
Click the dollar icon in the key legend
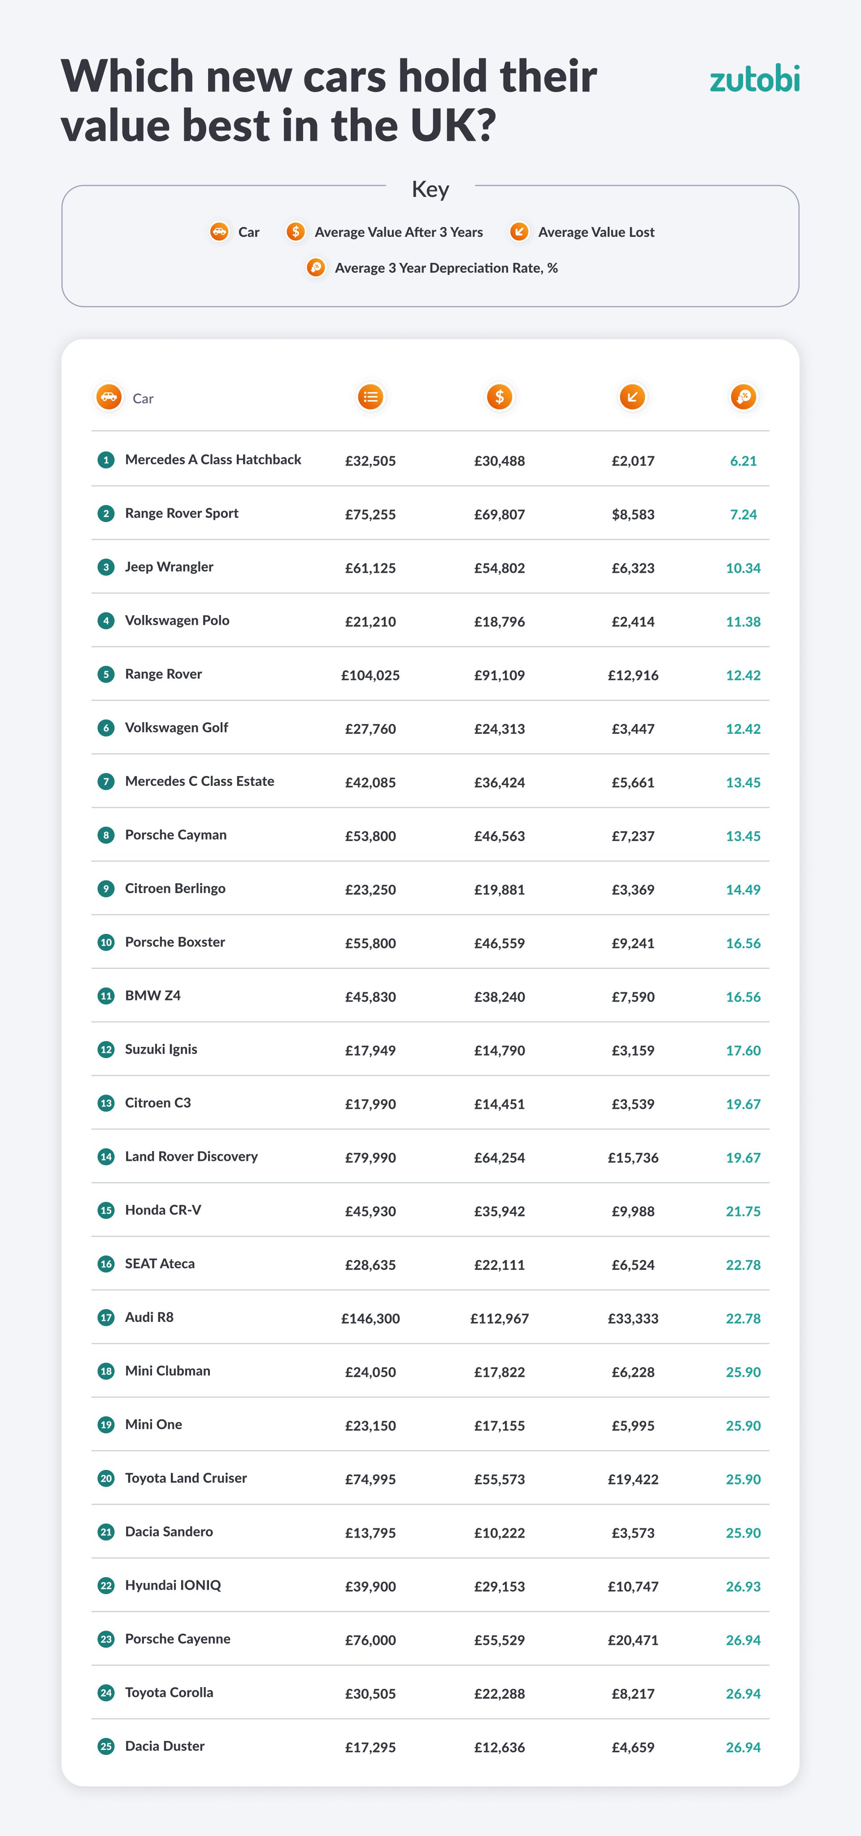296,231
